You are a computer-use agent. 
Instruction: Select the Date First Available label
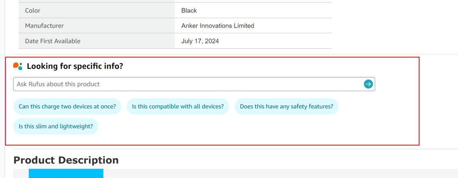53,41
